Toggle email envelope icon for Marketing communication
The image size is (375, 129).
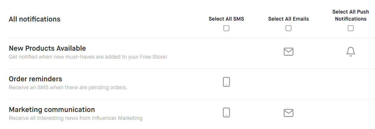tap(288, 113)
